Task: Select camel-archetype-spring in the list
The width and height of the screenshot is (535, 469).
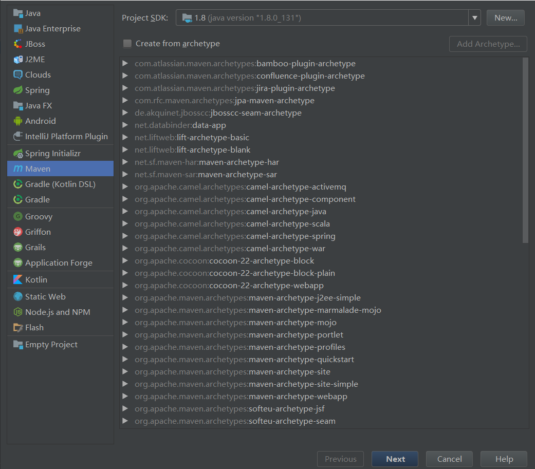Action: point(235,236)
